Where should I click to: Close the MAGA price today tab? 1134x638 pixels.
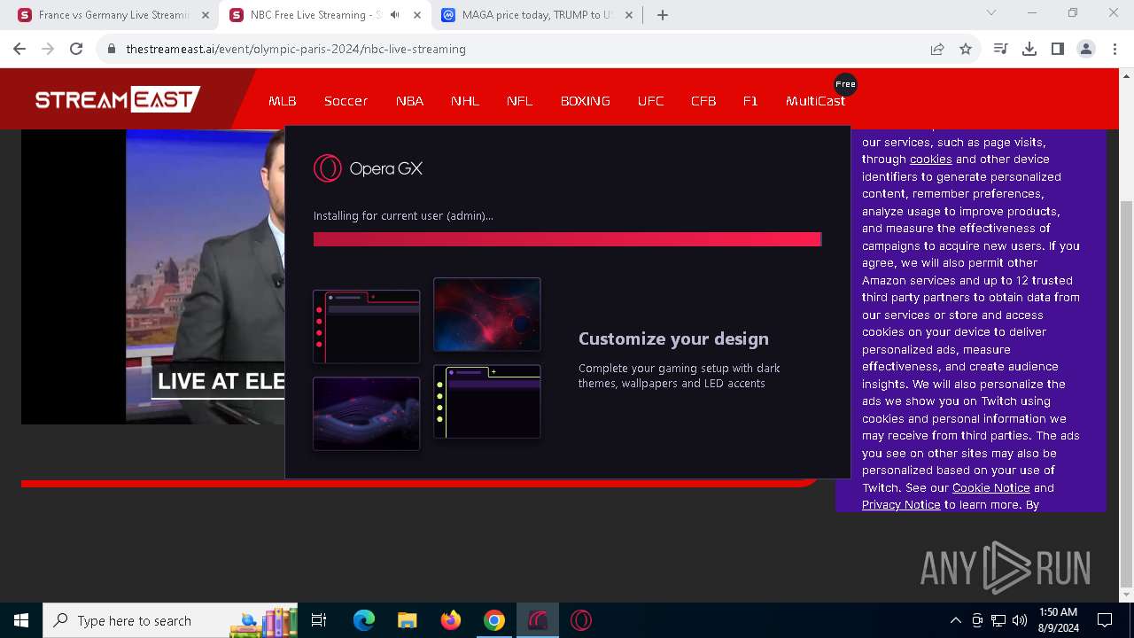tap(630, 15)
